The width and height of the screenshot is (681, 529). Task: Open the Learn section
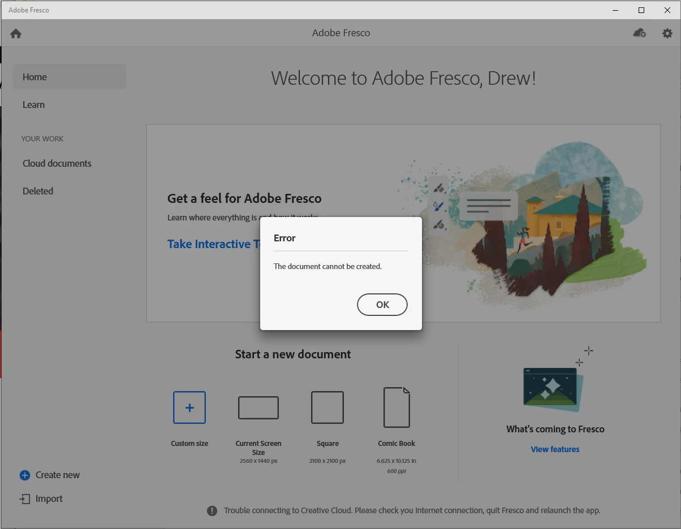(33, 105)
